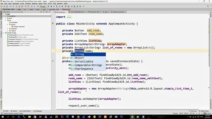Toggle the TODO tool window button
This screenshot has height=119, width=212.
click(6, 111)
